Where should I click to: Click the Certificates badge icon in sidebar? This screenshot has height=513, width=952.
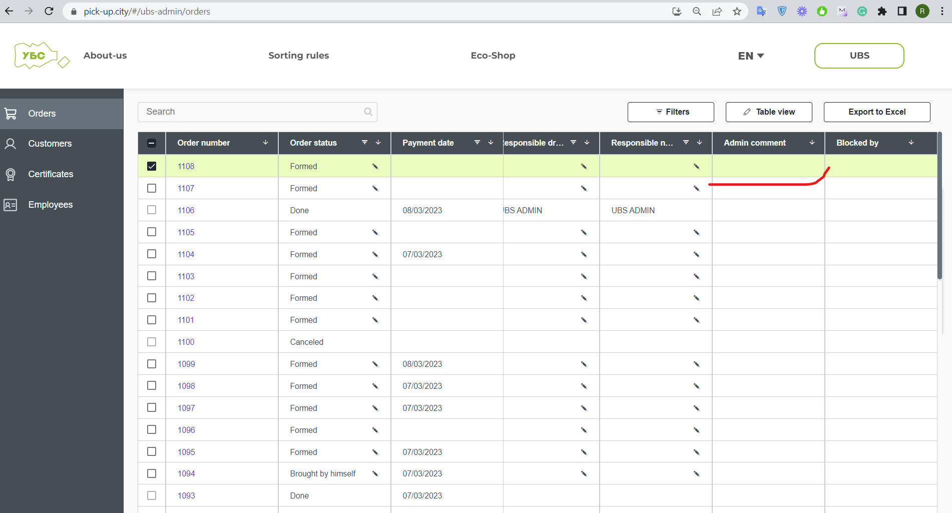pyautogui.click(x=11, y=174)
